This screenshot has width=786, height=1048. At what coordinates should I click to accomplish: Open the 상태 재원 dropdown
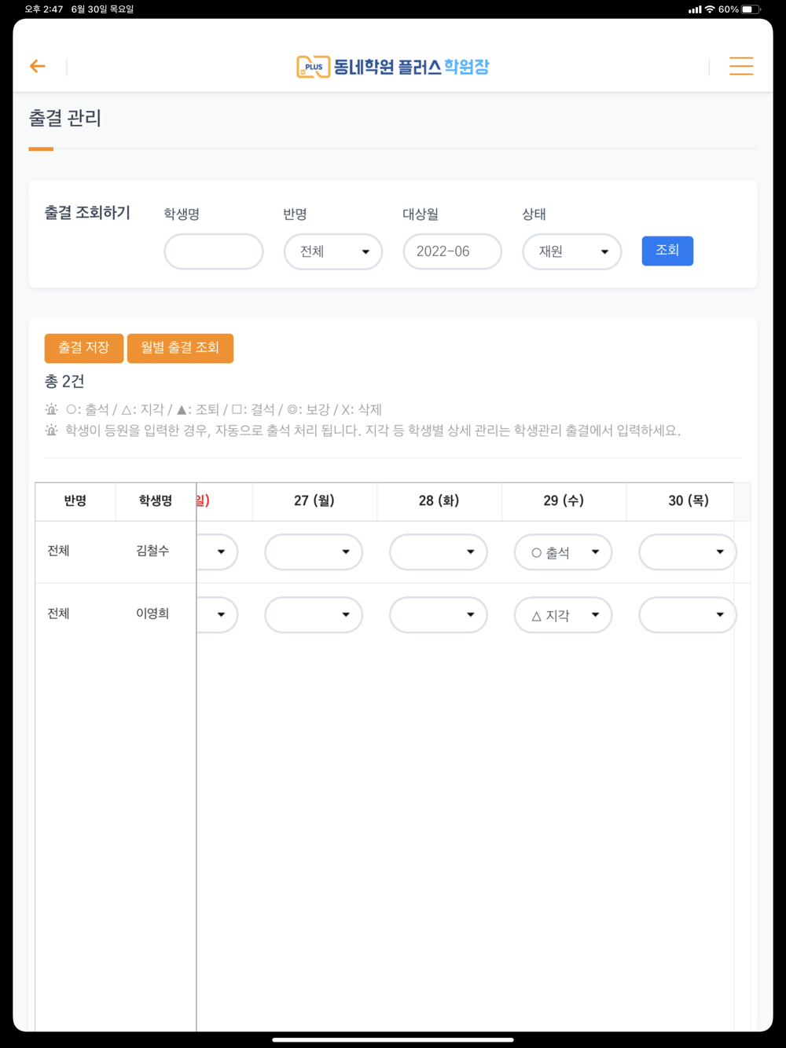572,251
